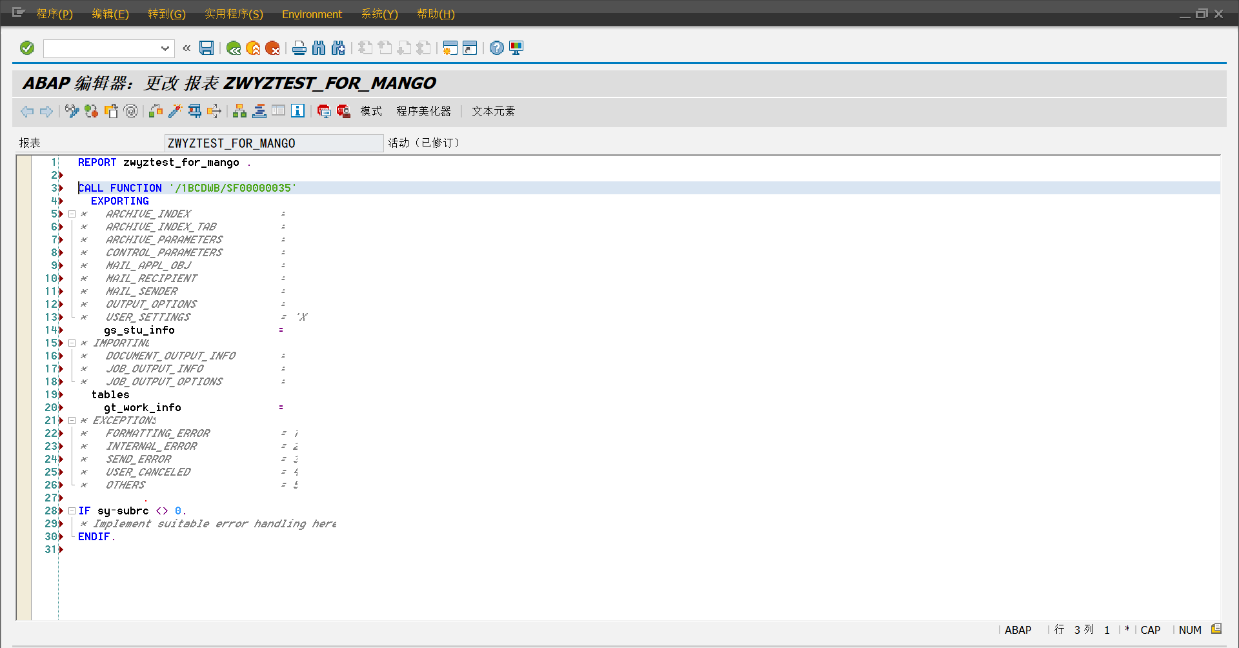Save the program with the floppy disk icon

point(206,48)
